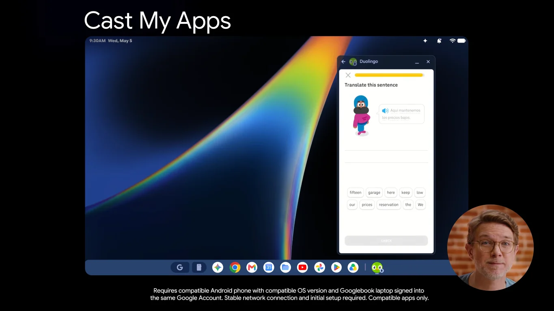Open Google Photos from the shelf
This screenshot has width=554, height=311.
pyautogui.click(x=319, y=267)
